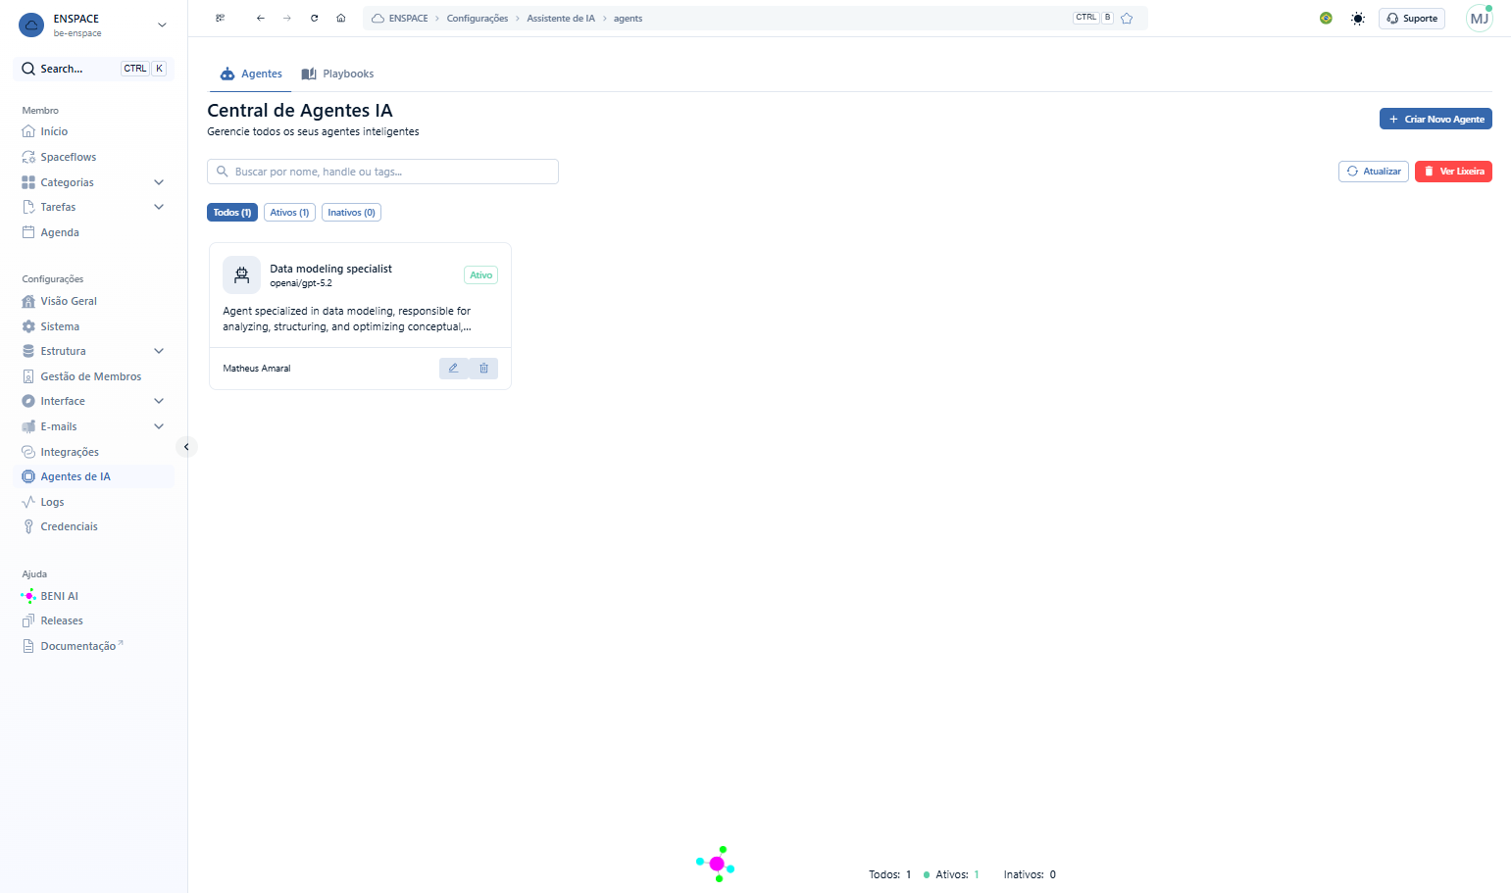Click the home icon in top bar
Image resolution: width=1511 pixels, height=893 pixels.
coord(341,19)
